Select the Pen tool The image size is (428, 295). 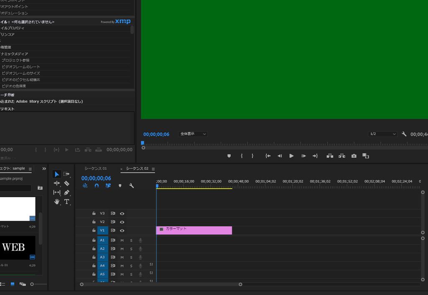click(67, 192)
